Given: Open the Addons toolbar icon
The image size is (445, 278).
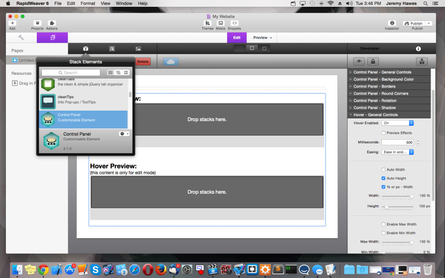Looking at the screenshot, I should [52, 23].
